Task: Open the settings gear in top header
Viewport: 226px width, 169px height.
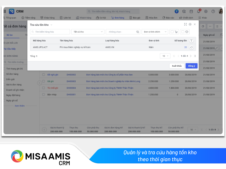Action: pos(206,11)
